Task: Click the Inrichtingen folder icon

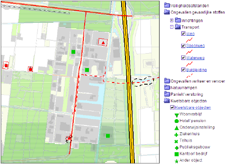Action: point(178,20)
